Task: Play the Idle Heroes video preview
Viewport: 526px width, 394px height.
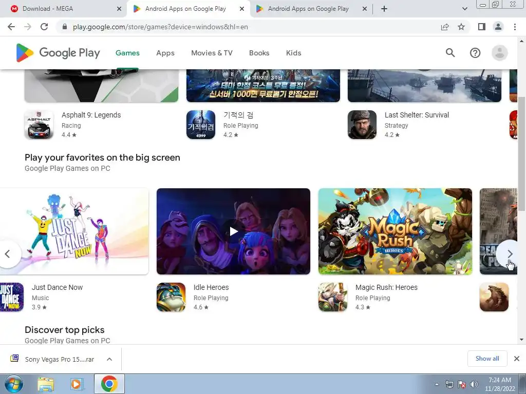Action: (234, 231)
